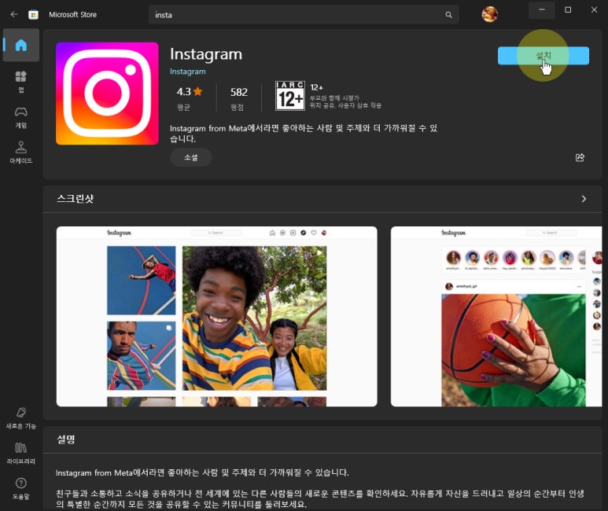608x511 pixels.
Task: Click the 582 ratings count
Action: (239, 92)
